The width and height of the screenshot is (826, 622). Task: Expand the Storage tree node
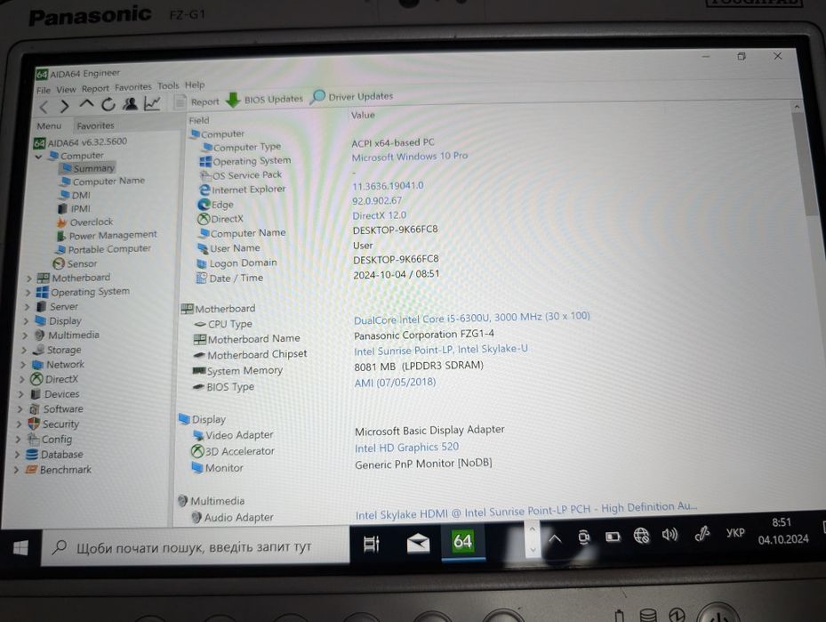click(x=24, y=350)
